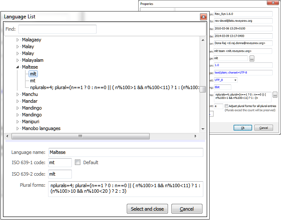The width and height of the screenshot is (282, 220).
Task: Select the mlt child item under Maltese
Action: tap(33, 74)
